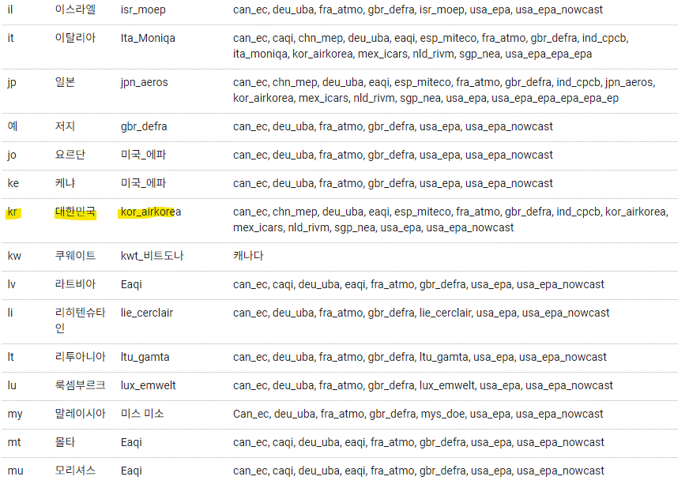Image resolution: width=689 pixels, height=484 pixels.
Task: Click "gbr_defra" in the 저지 row
Action: (x=144, y=127)
